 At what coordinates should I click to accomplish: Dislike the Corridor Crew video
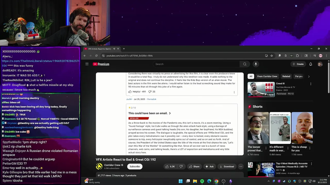click(181, 166)
